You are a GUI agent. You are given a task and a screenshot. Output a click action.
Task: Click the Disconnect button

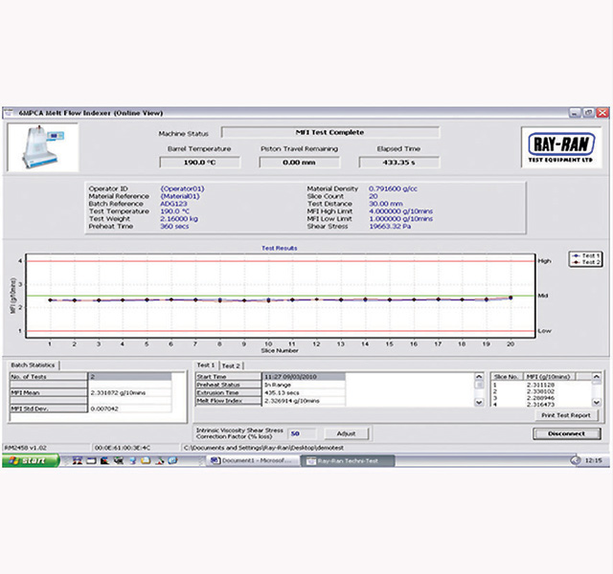(566, 433)
